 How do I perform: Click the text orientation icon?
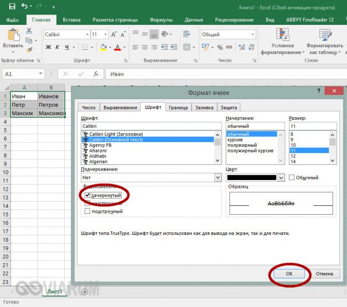tap(165, 34)
